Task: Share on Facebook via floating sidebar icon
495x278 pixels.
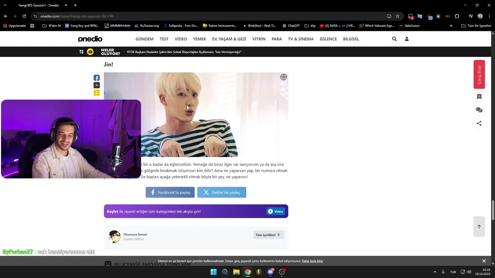Action: tap(97, 78)
